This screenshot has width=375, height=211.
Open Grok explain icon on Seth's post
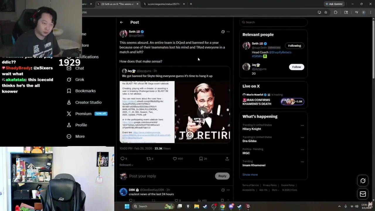pyautogui.click(x=223, y=32)
